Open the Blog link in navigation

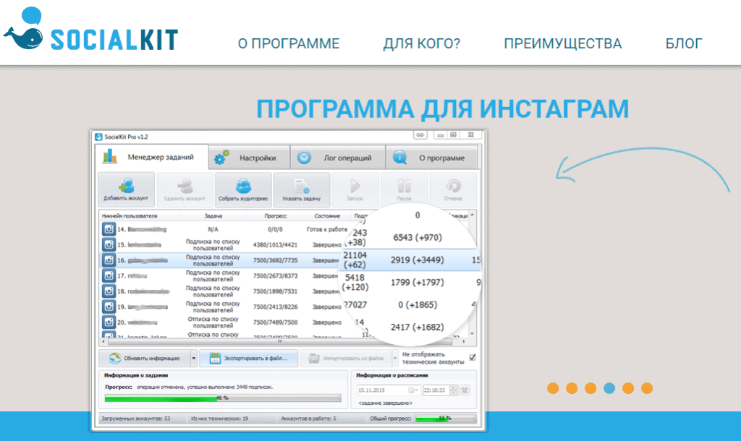[x=683, y=43]
